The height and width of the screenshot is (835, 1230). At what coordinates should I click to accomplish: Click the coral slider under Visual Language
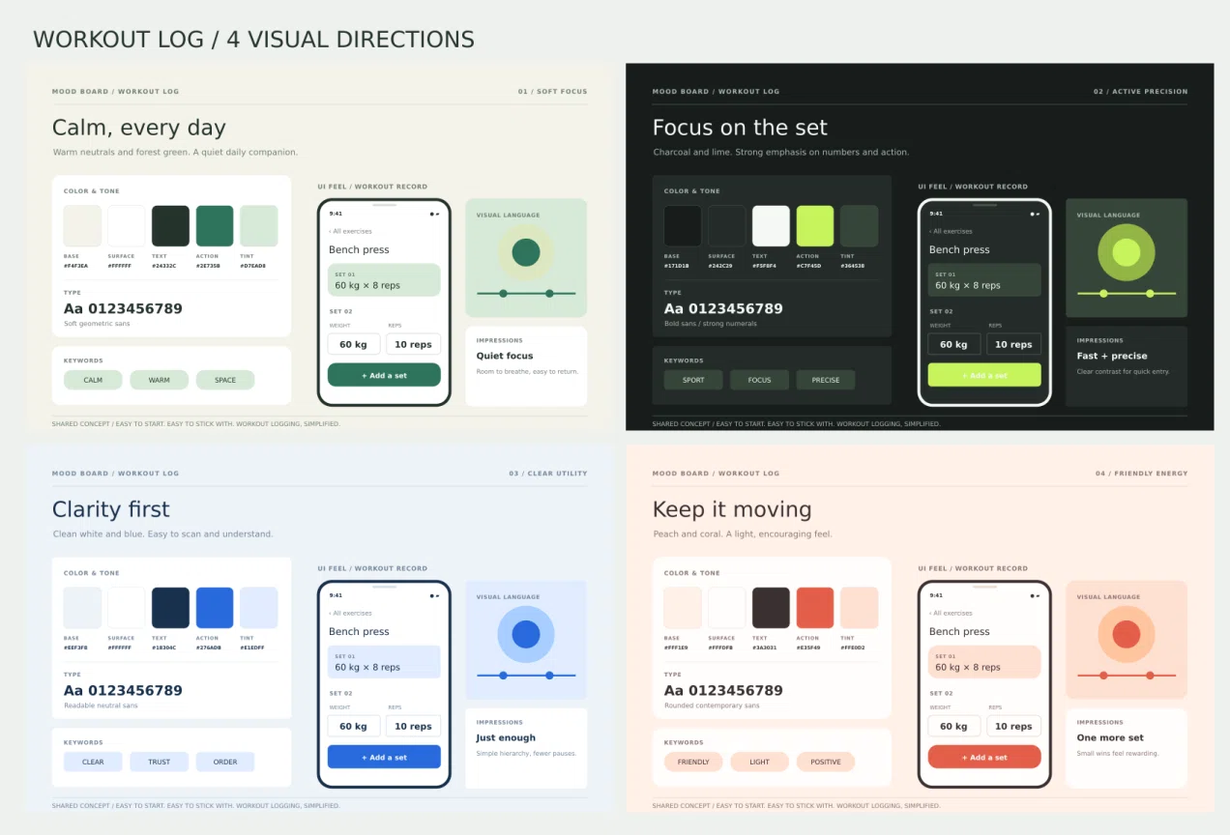(1127, 675)
